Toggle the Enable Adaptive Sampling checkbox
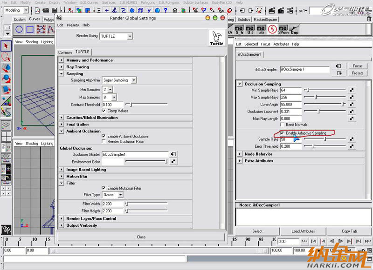373x270 pixels. [282, 133]
